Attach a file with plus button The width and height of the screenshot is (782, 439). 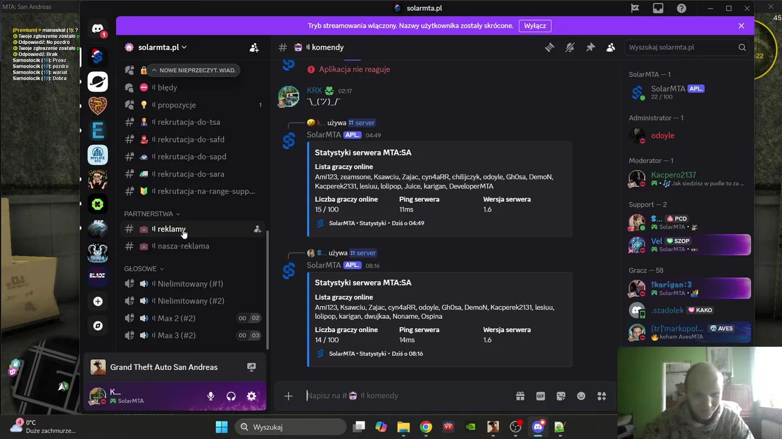click(x=288, y=396)
